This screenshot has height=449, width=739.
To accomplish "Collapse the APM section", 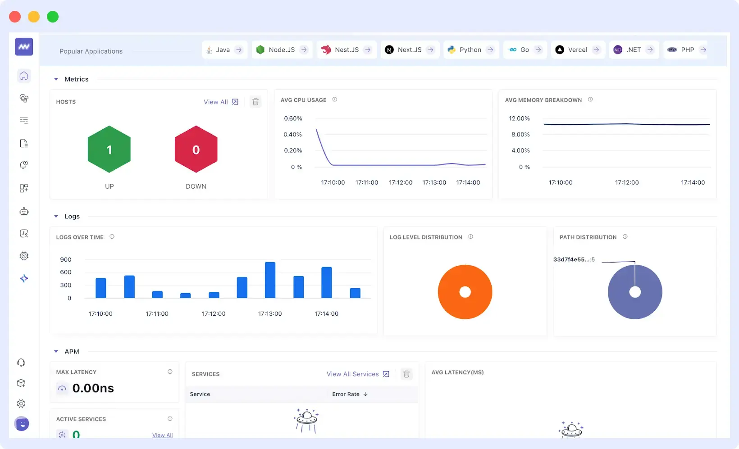I will (56, 351).
